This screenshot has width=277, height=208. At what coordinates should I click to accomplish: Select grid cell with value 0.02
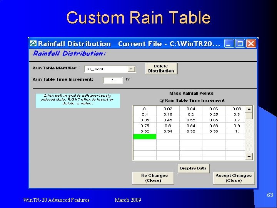point(168,109)
